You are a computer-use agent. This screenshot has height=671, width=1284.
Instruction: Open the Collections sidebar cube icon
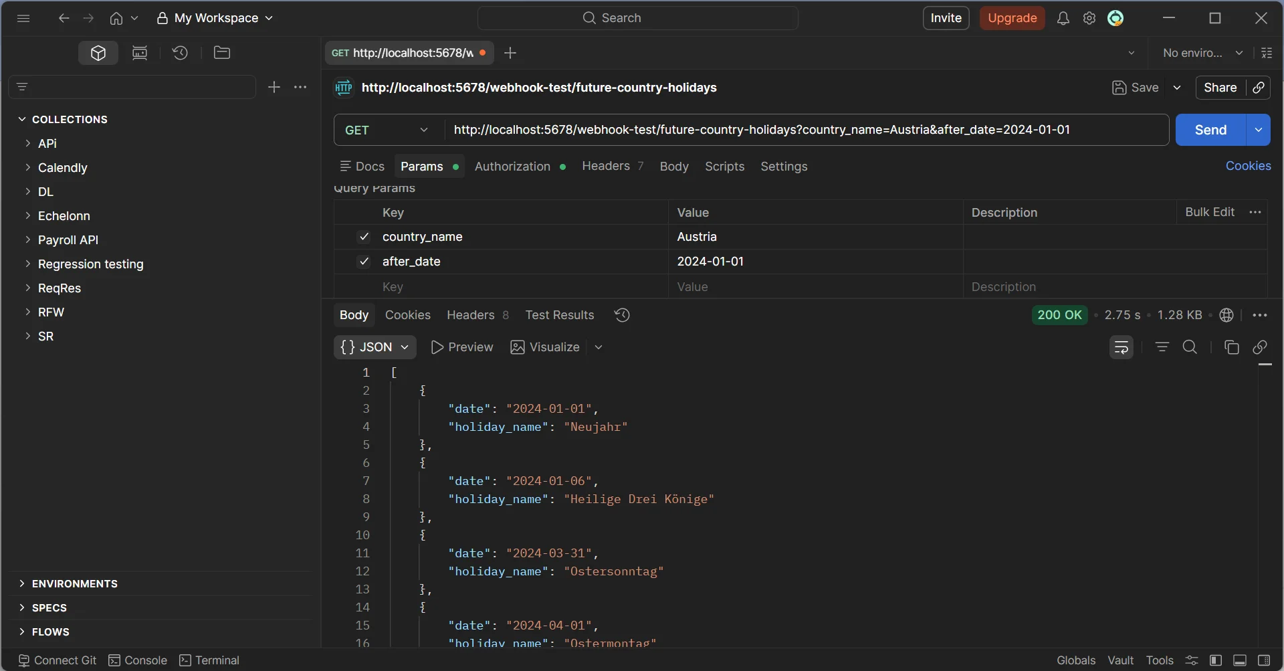(x=98, y=53)
